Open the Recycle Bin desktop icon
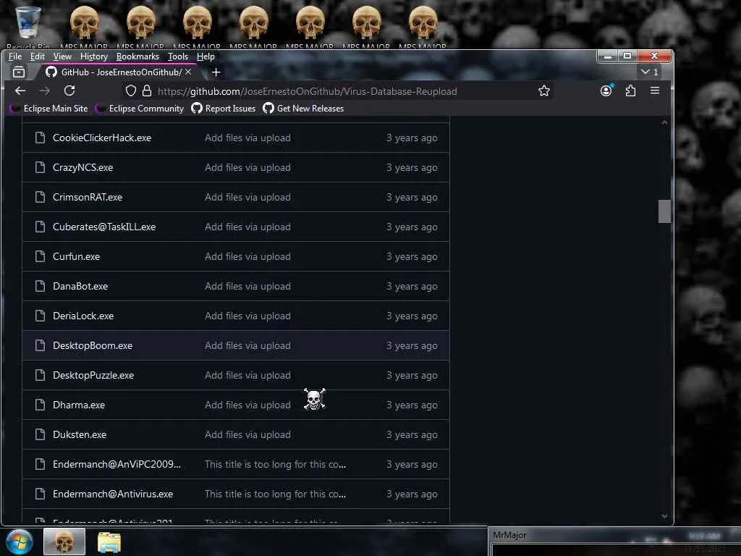 tap(28, 27)
